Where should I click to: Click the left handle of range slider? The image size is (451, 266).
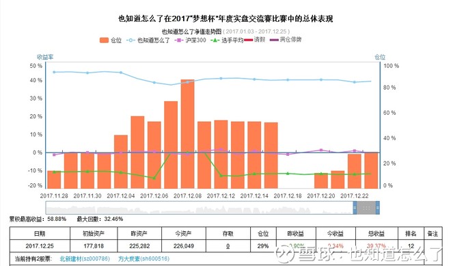coord(355,208)
